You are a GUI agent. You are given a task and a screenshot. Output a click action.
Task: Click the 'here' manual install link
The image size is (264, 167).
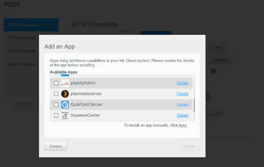pyautogui.click(x=183, y=125)
